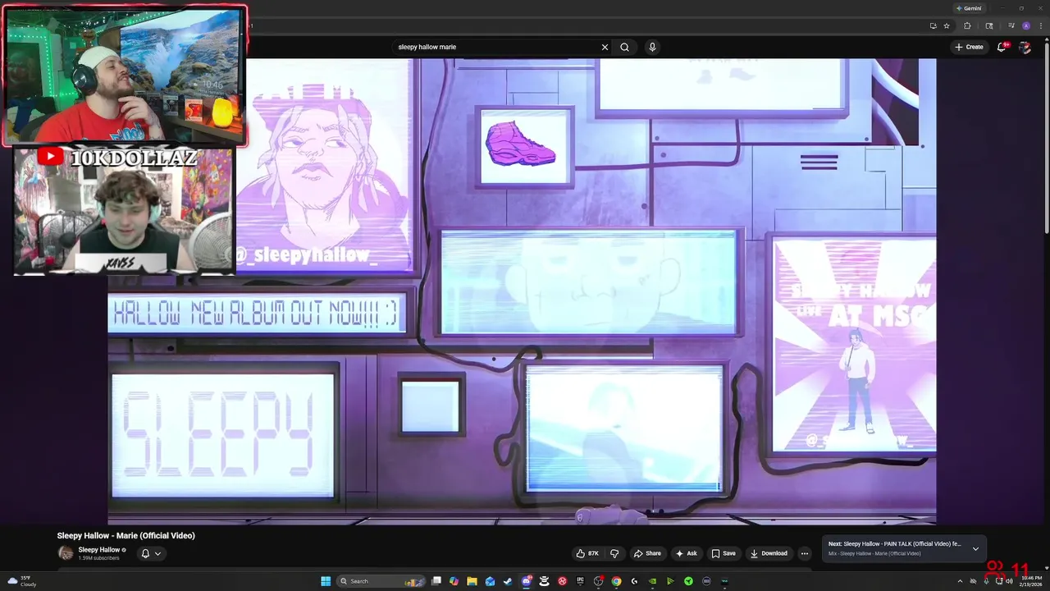
Task: Open Steam from the taskbar
Action: [x=508, y=581]
